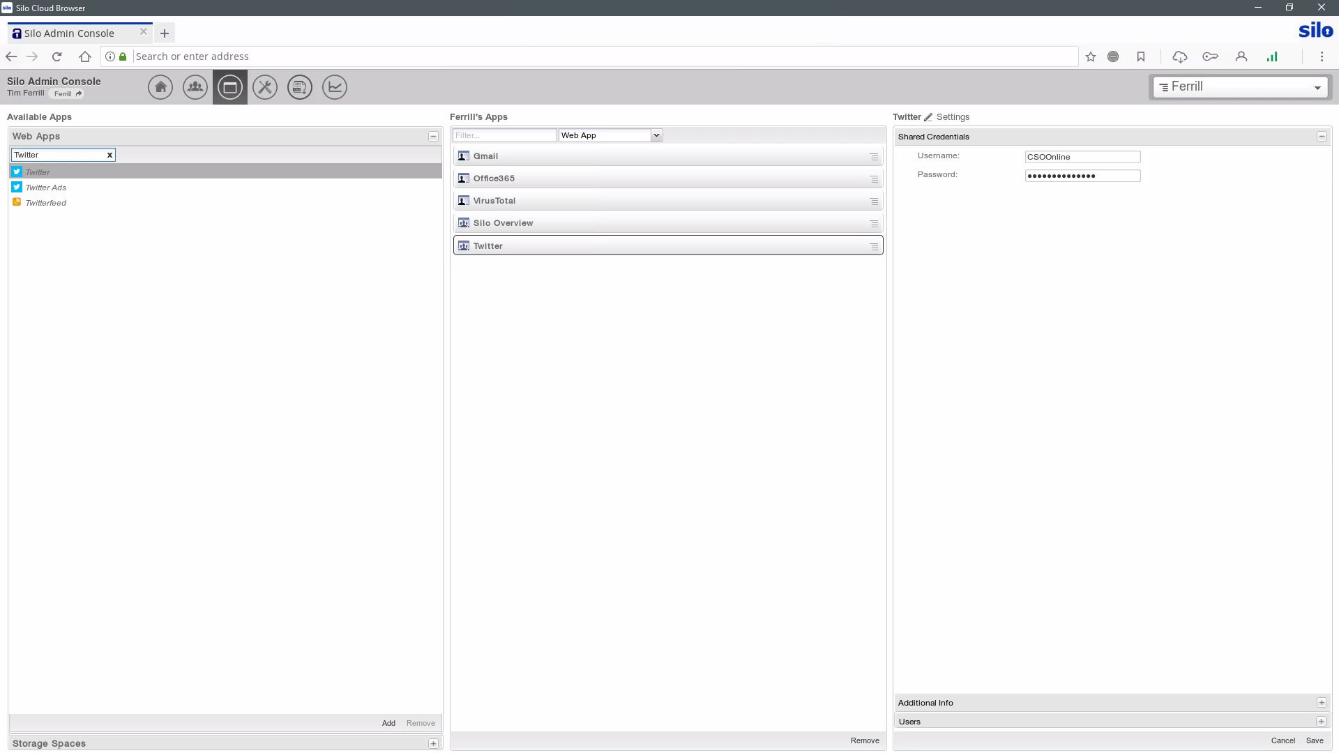The image size is (1339, 753).
Task: Collapse the Web Apps panel
Action: tap(433, 137)
